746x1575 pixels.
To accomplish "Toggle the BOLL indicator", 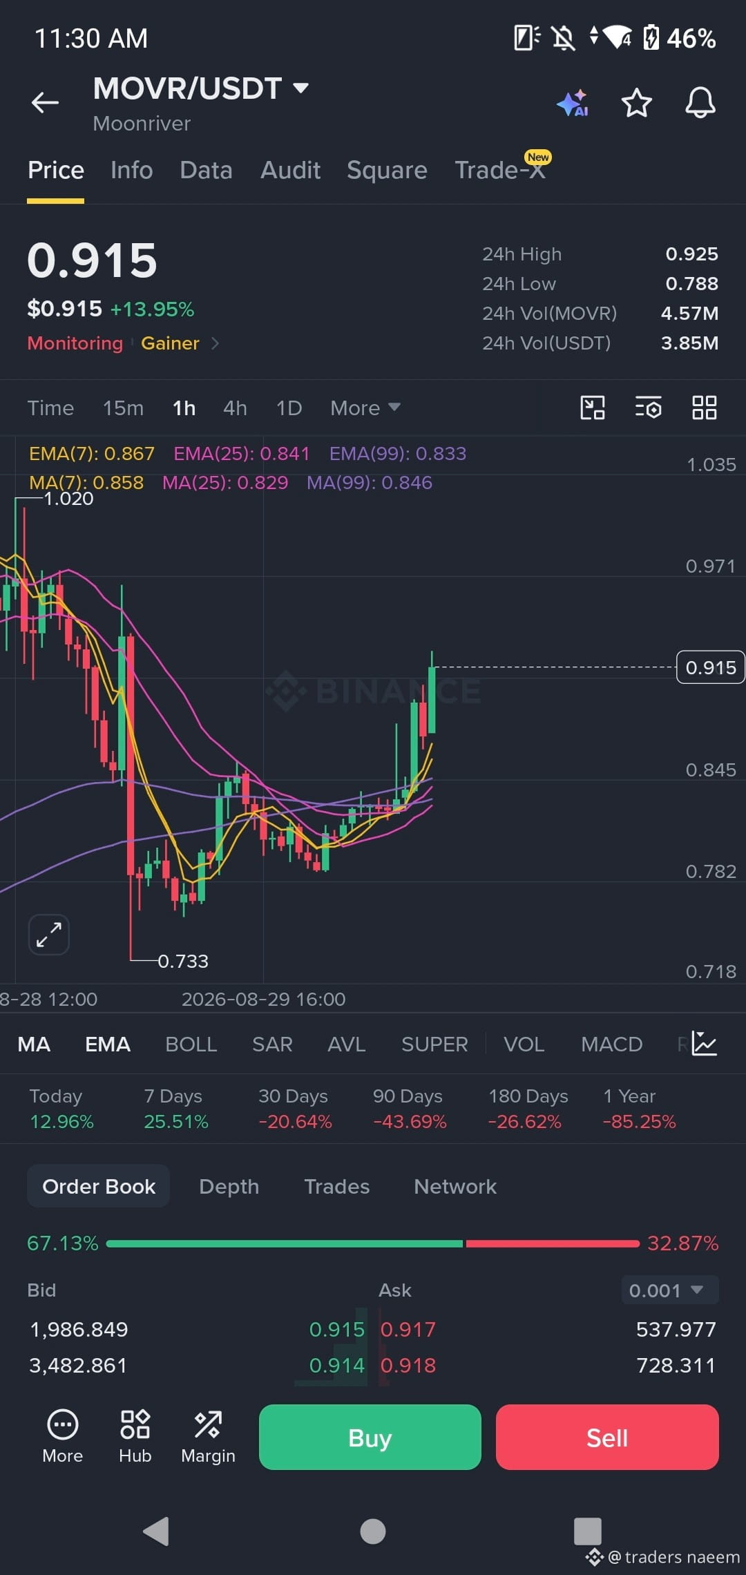I will coord(191,1044).
